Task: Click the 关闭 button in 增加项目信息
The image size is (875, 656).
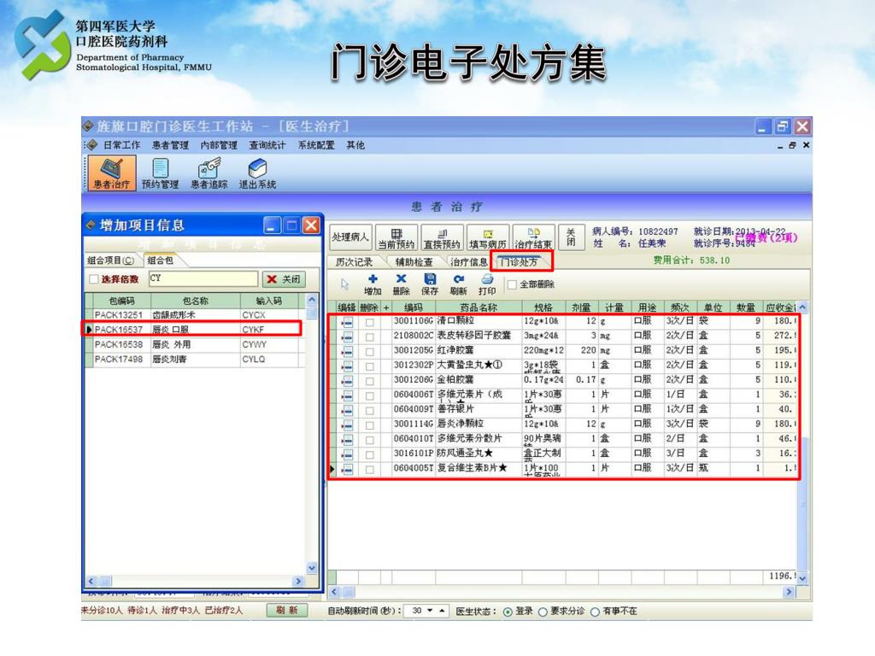Action: 284,279
